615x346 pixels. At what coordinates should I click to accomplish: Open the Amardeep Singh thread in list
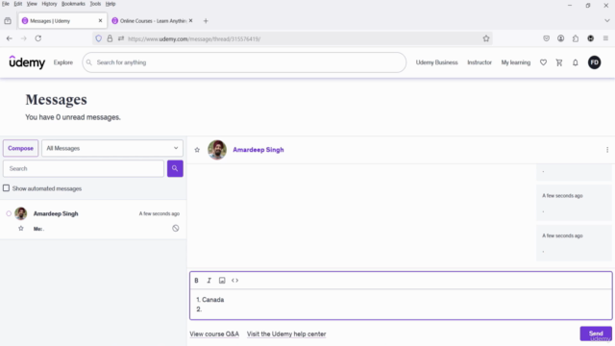tap(93, 220)
